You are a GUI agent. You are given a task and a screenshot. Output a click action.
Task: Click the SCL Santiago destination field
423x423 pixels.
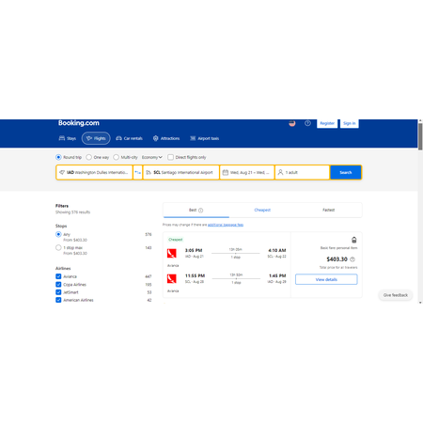click(180, 172)
